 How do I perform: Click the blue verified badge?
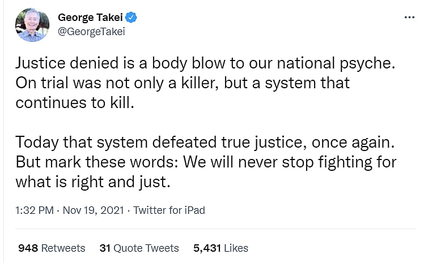131,18
